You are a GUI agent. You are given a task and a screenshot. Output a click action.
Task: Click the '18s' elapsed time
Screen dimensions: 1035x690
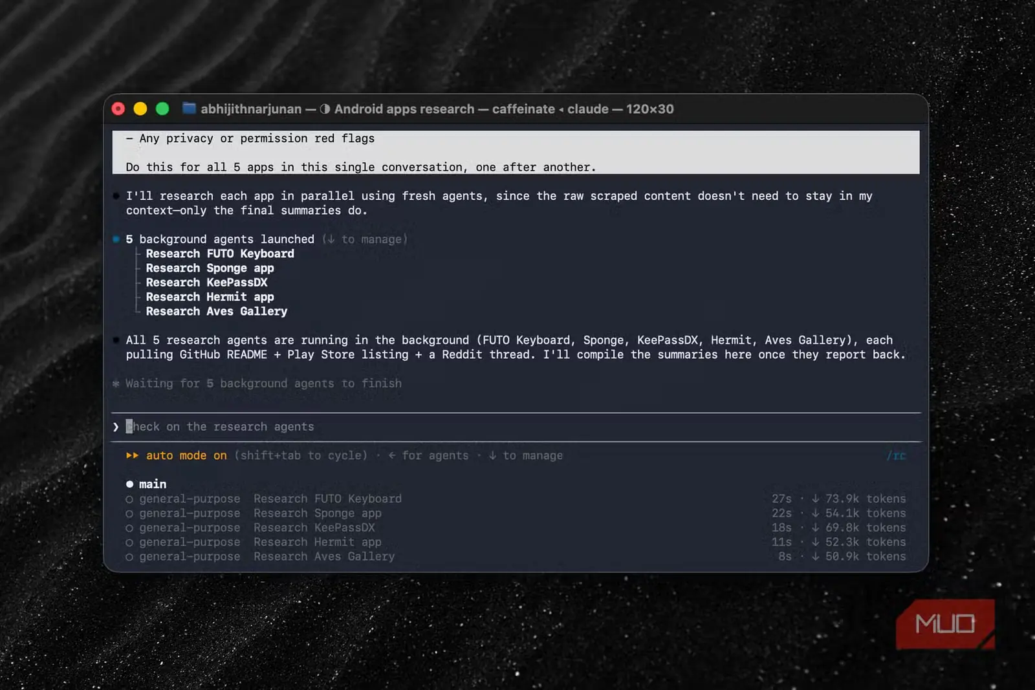(x=781, y=528)
